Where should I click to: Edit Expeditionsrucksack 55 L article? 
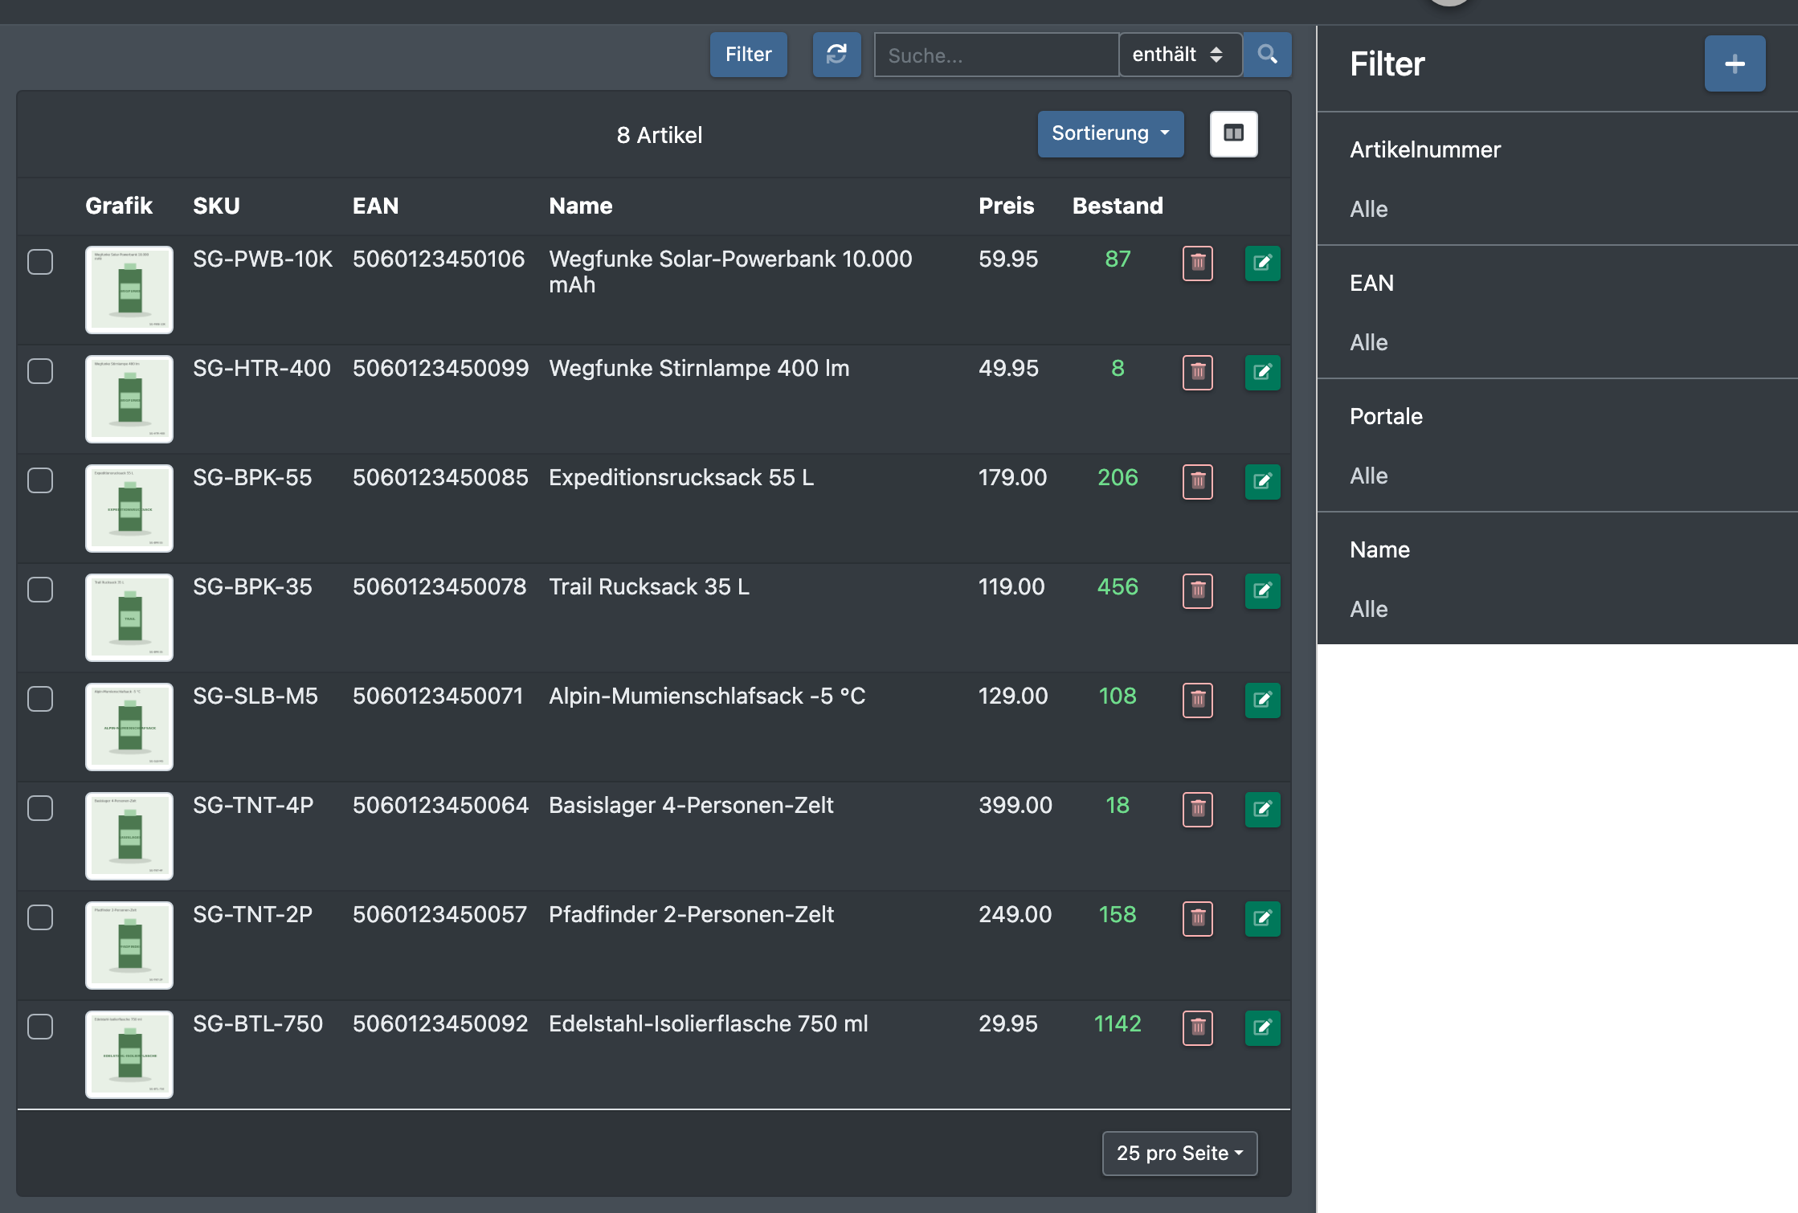1262,481
